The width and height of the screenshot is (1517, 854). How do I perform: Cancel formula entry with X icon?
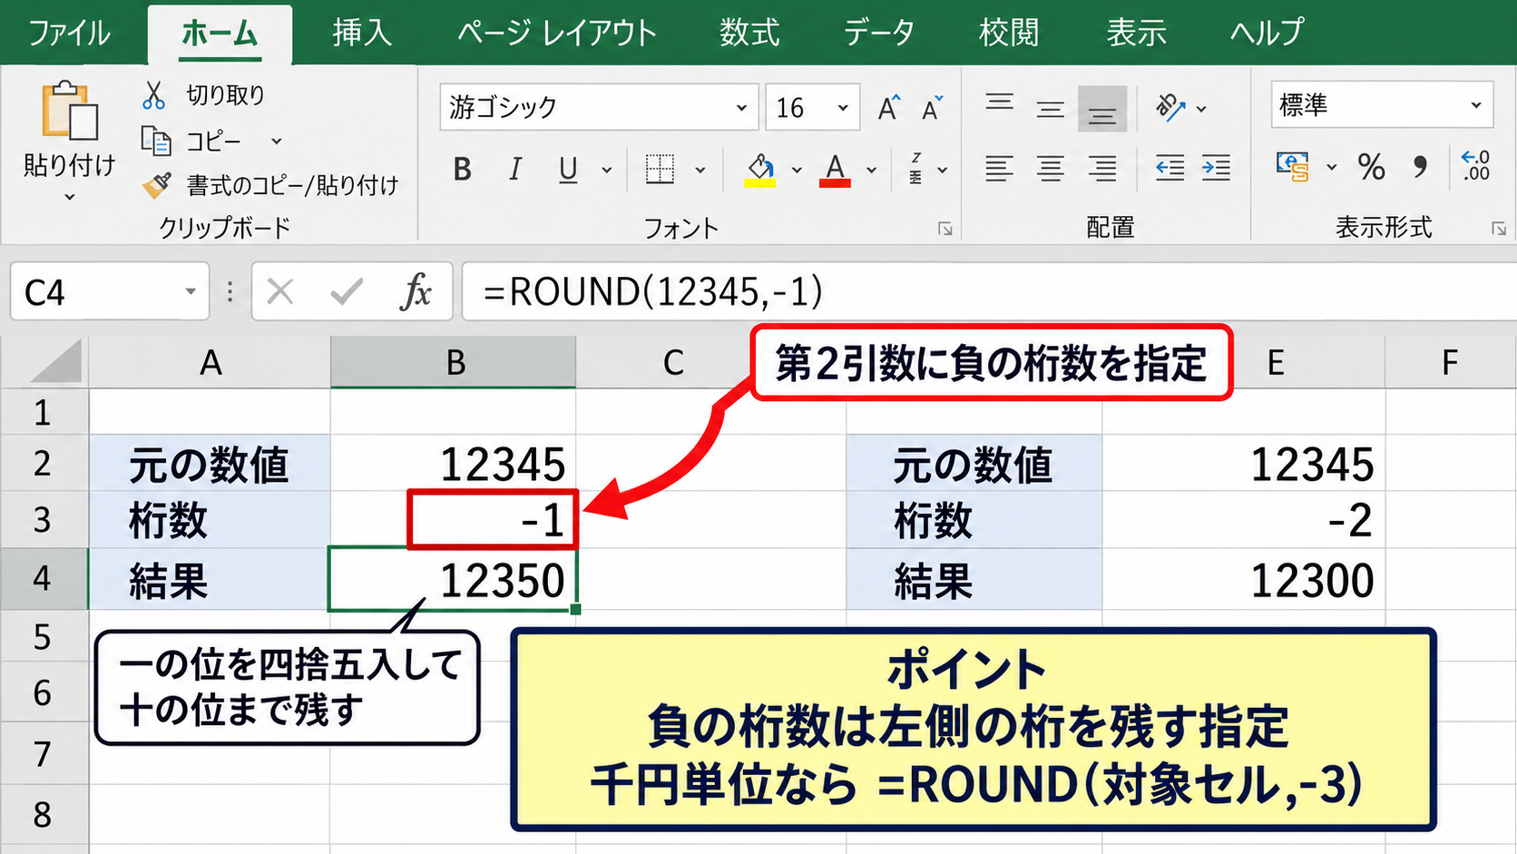point(280,291)
